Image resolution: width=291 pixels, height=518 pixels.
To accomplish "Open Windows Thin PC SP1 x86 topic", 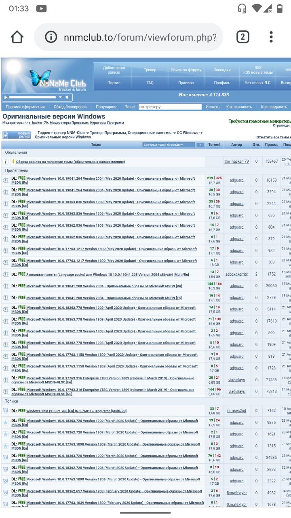I will pos(76,411).
